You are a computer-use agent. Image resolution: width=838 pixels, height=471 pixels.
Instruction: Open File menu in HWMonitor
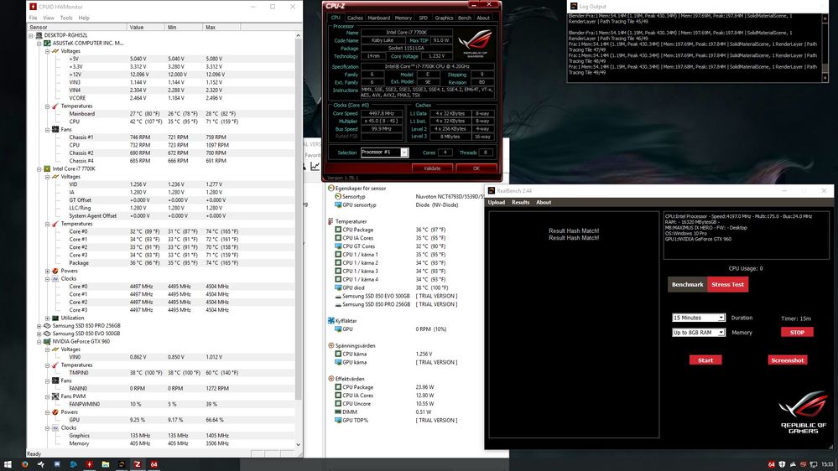click(x=34, y=18)
